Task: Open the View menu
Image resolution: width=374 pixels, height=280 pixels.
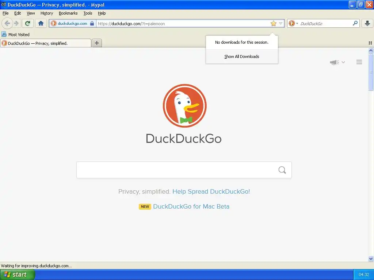Action: [31, 13]
